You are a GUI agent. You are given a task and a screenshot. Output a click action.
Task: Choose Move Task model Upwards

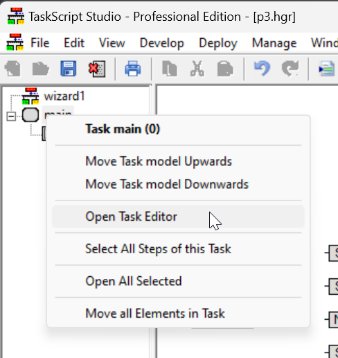pos(178,161)
